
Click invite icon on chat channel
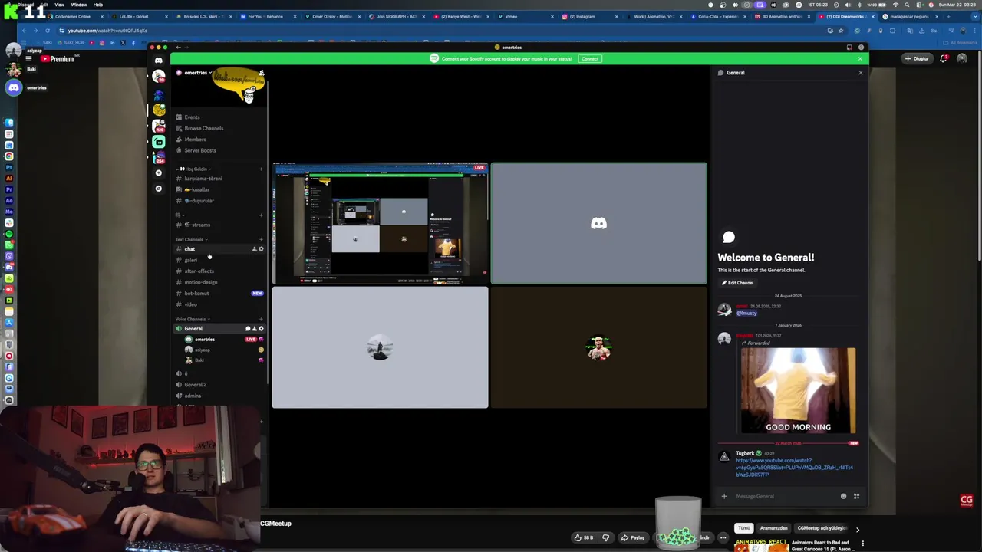255,249
